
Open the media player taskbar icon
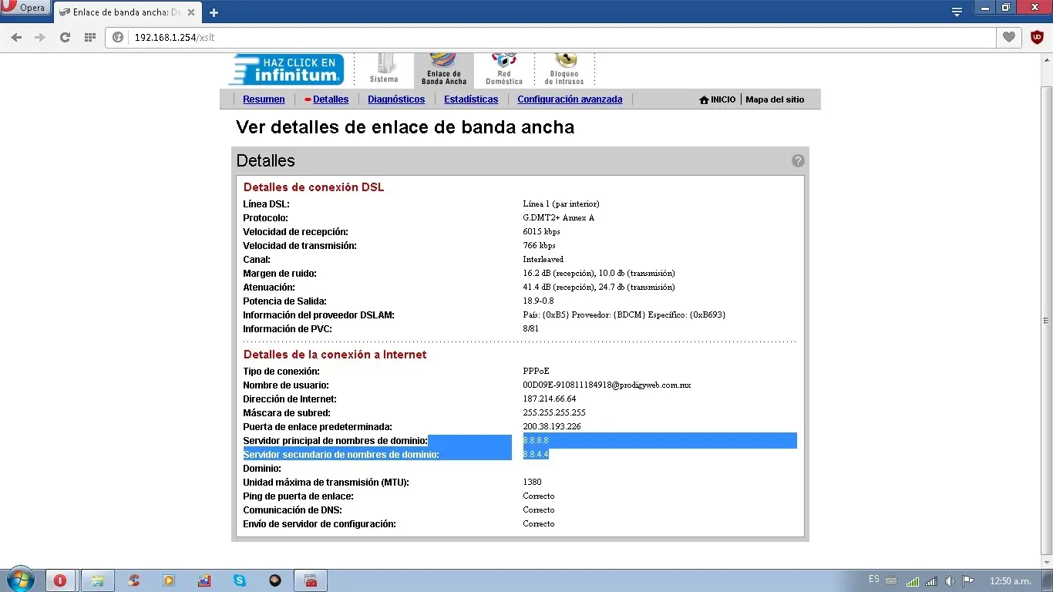coord(169,580)
